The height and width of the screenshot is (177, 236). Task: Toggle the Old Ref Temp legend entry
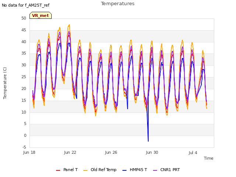(x=100, y=170)
